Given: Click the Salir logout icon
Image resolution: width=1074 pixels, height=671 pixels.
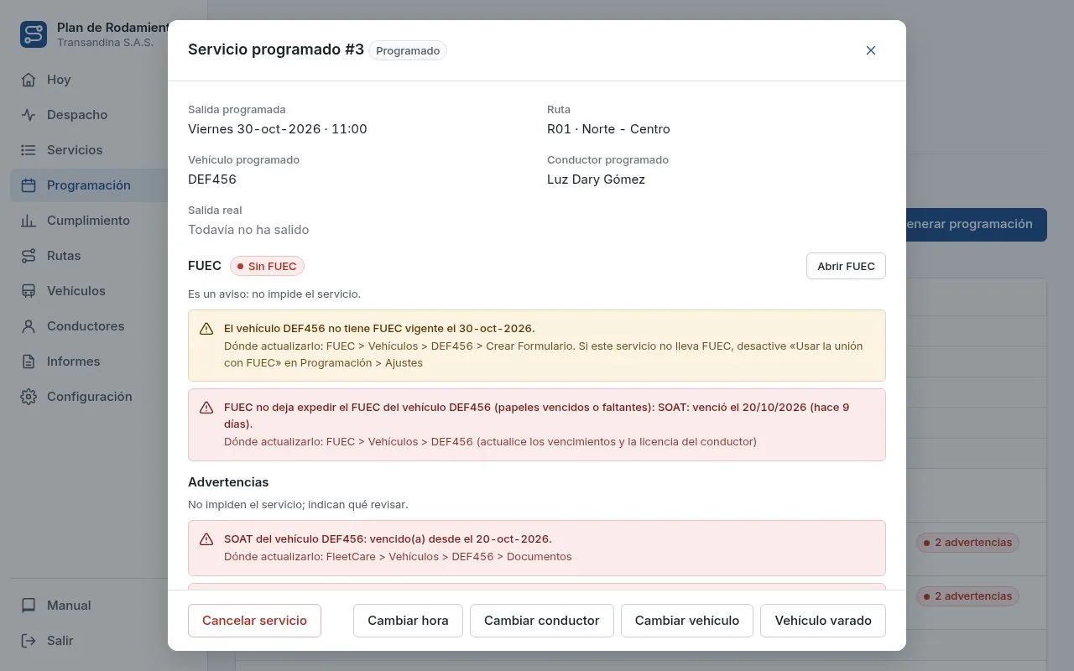Looking at the screenshot, I should point(29,641).
